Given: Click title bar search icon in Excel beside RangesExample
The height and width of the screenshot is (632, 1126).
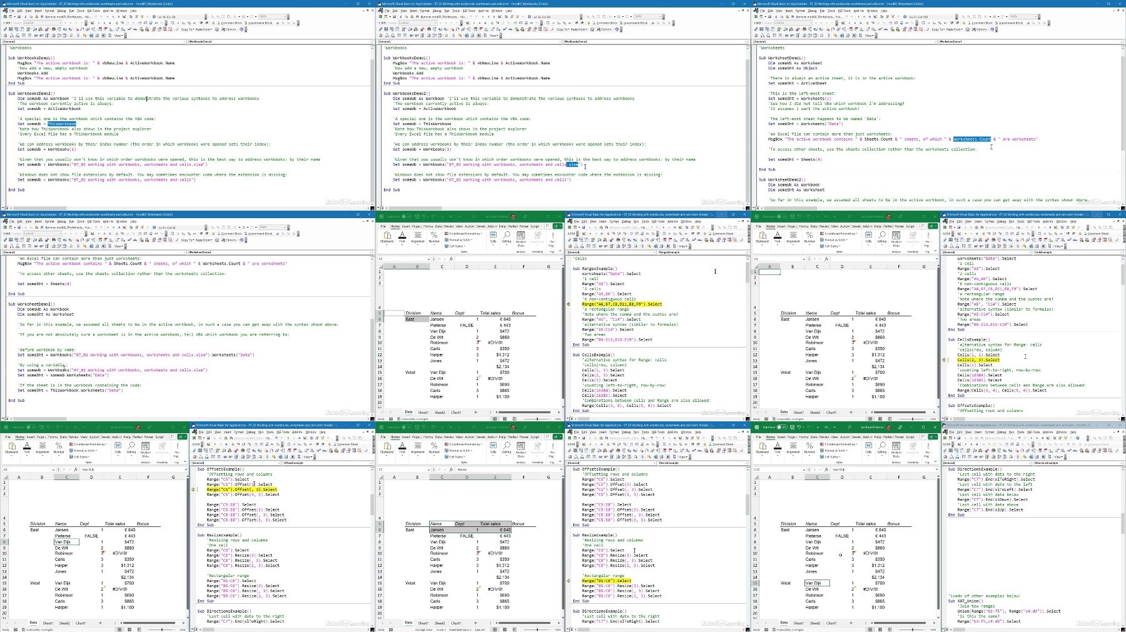Looking at the screenshot, I should [474, 216].
